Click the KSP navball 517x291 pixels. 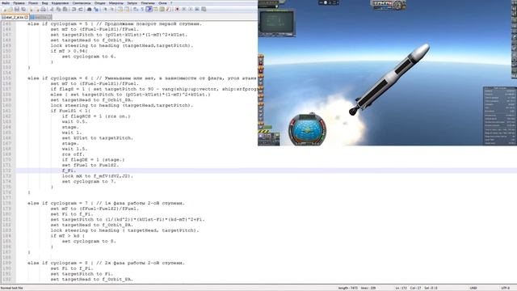(x=307, y=129)
